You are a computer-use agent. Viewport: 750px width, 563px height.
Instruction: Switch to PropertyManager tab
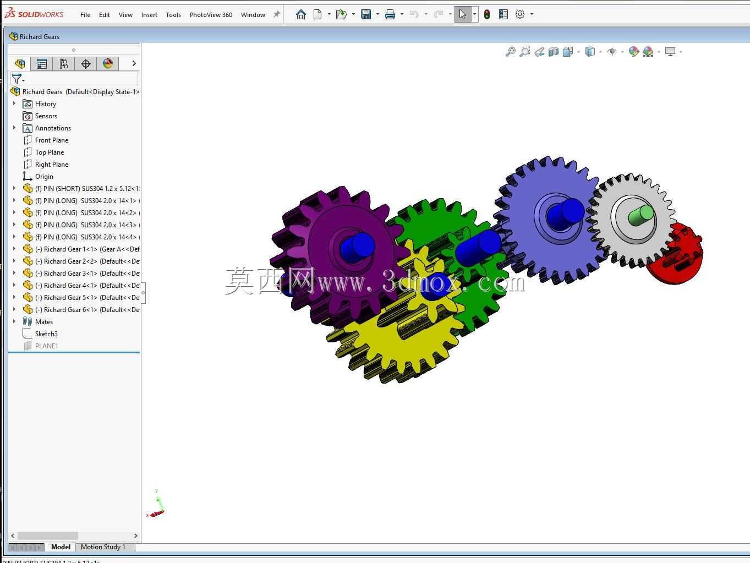click(x=42, y=63)
